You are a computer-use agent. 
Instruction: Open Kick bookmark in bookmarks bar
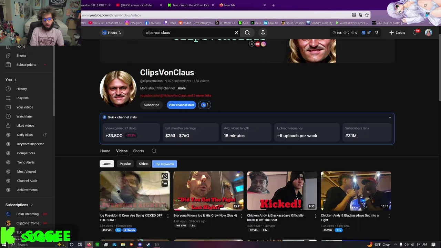pyautogui.click(x=243, y=23)
